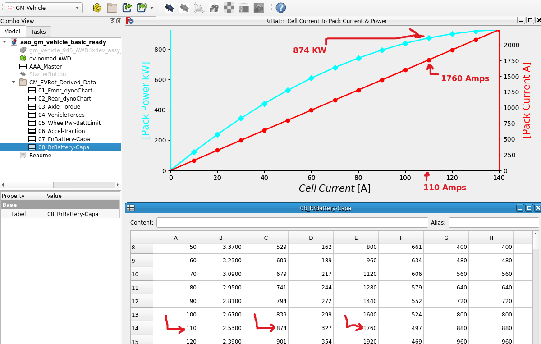Collapse the aao_gm_vehicle_basic_ready document tree
Viewport: 541px width, 344px height.
tap(5, 42)
